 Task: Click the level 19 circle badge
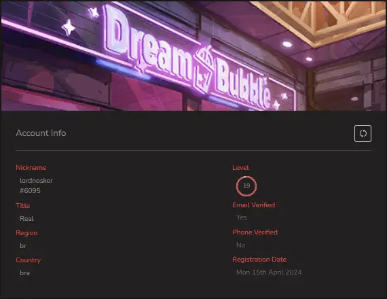click(246, 186)
